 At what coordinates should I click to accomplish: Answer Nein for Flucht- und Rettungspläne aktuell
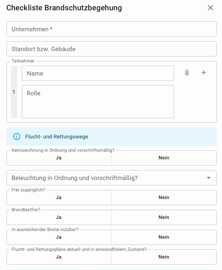164,257
